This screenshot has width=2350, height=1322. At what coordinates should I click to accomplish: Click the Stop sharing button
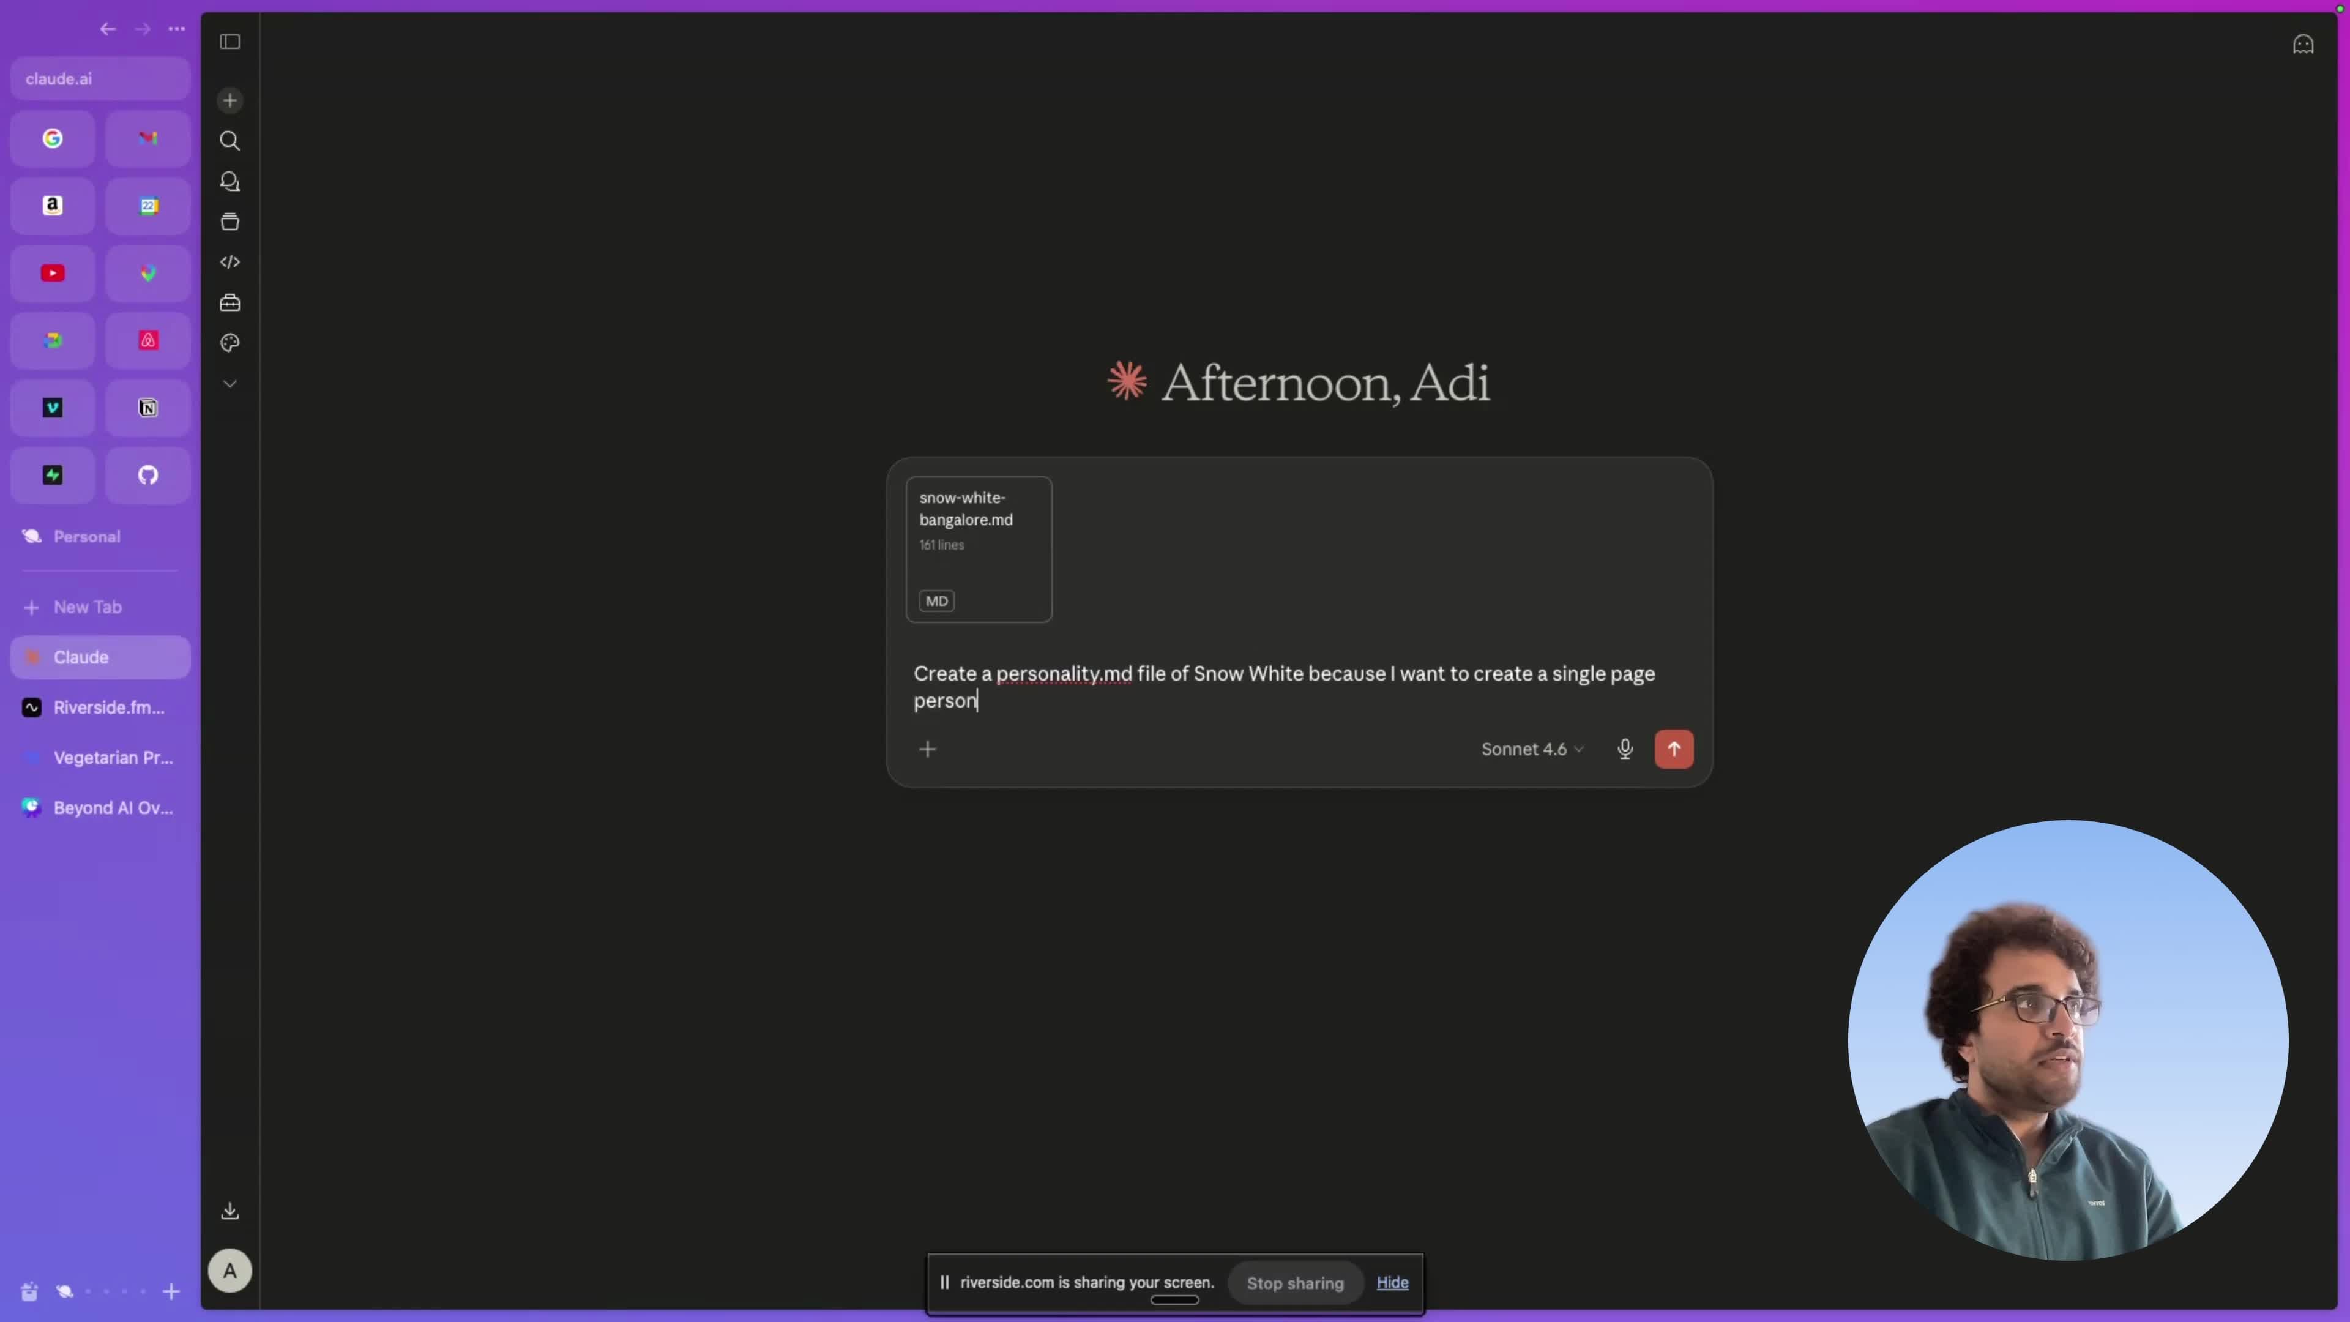click(x=1294, y=1283)
